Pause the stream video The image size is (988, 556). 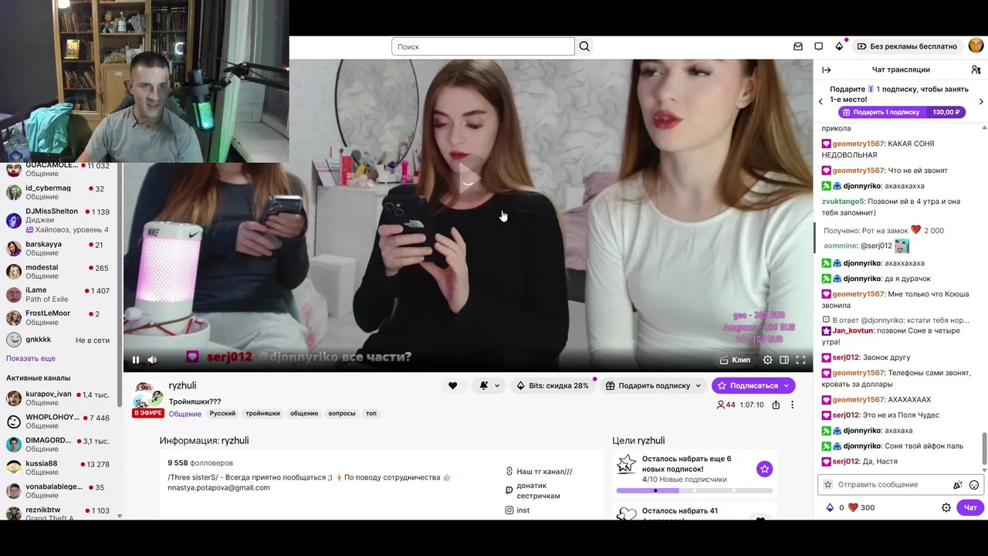click(x=136, y=360)
